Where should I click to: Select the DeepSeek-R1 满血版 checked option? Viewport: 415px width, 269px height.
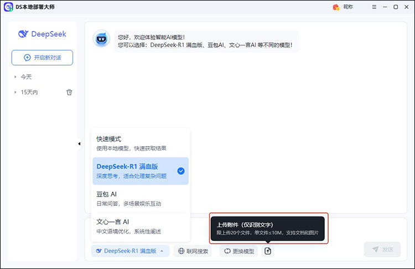tap(141, 171)
